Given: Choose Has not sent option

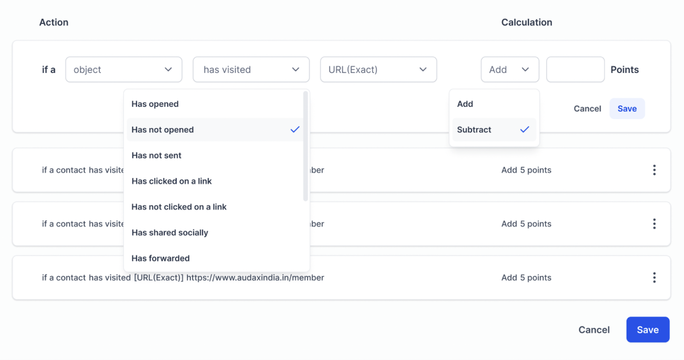Looking at the screenshot, I should point(156,156).
